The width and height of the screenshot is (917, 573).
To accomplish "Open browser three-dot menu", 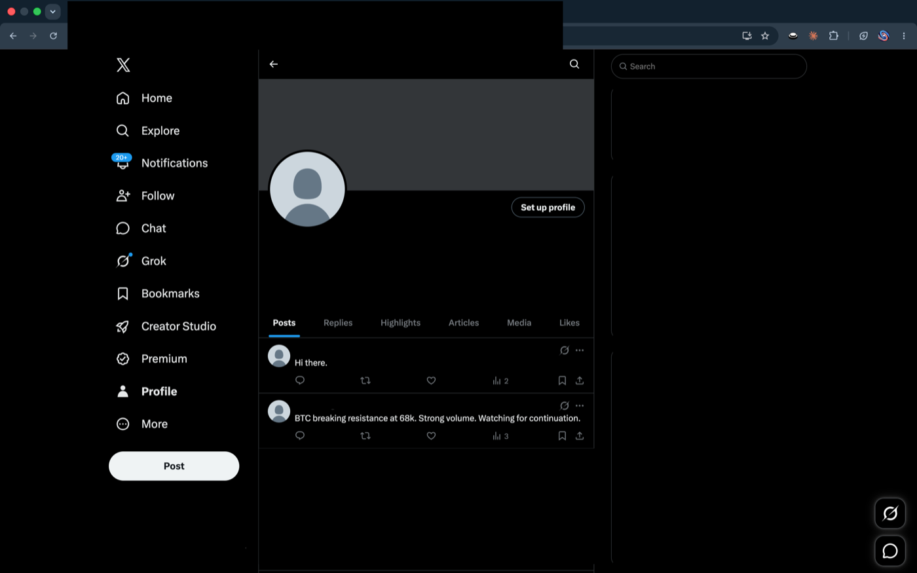I will click(904, 36).
